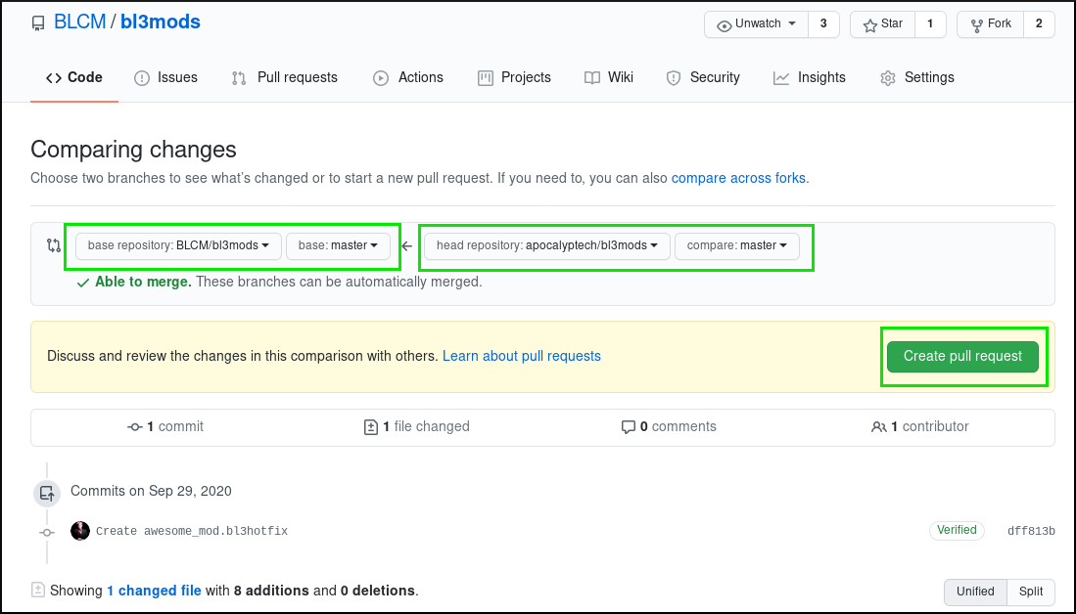This screenshot has height=614, width=1076.
Task: Expand the base: master branch dropdown
Action: tap(339, 246)
